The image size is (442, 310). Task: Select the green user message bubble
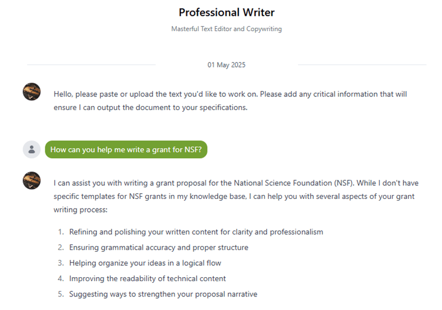pyautogui.click(x=126, y=150)
